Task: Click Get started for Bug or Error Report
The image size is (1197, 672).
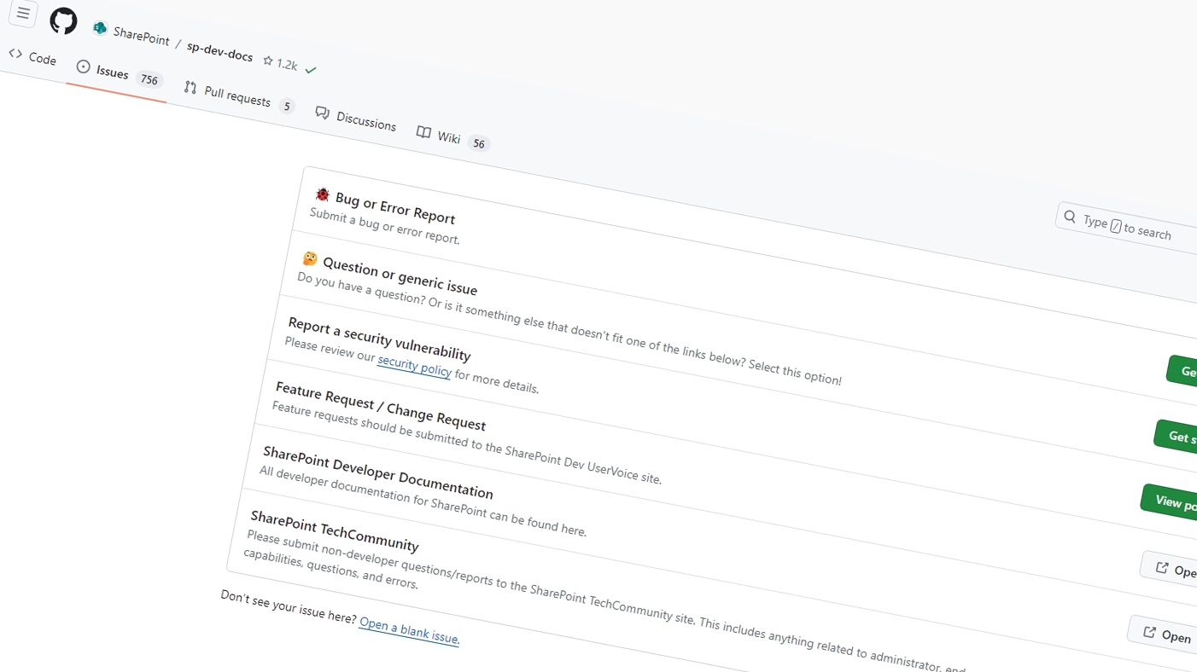Action: click(1183, 372)
